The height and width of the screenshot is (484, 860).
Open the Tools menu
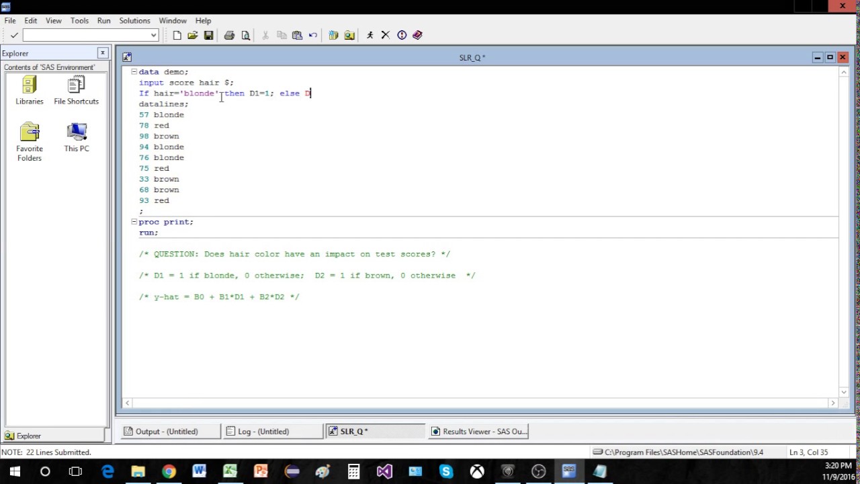click(79, 21)
